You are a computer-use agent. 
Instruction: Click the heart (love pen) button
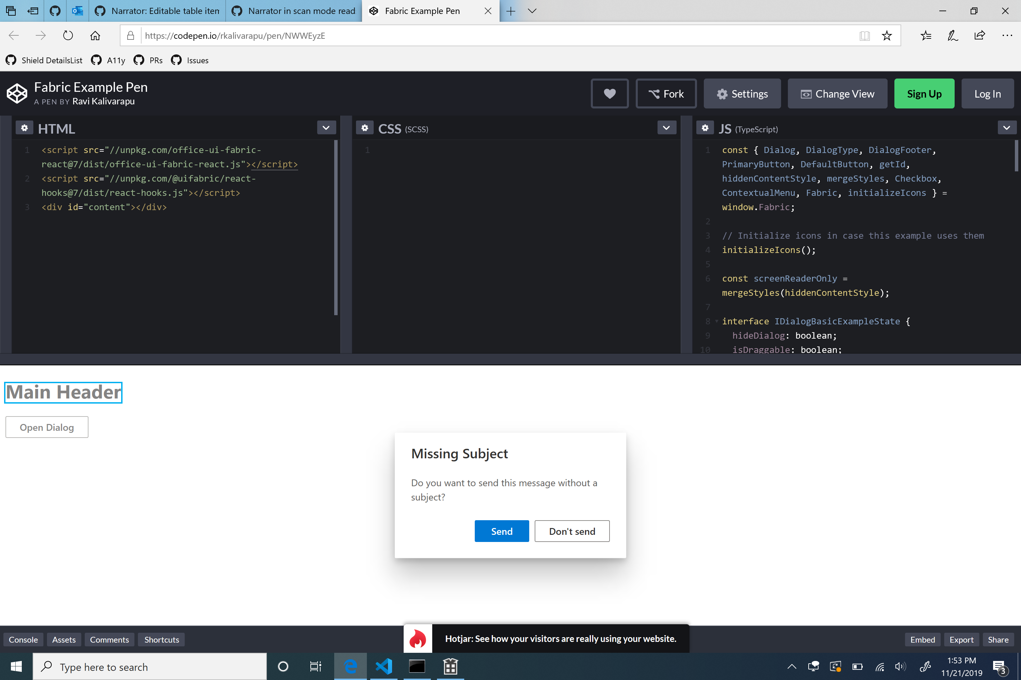[610, 94]
